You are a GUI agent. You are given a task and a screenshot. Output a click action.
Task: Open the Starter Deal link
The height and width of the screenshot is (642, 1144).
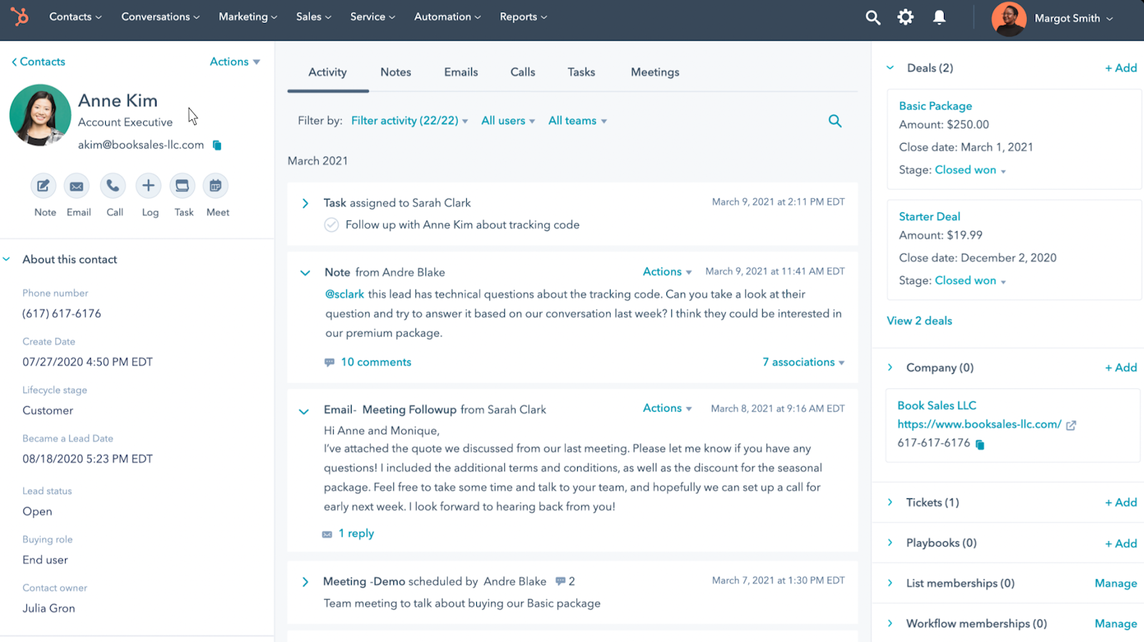[929, 217]
